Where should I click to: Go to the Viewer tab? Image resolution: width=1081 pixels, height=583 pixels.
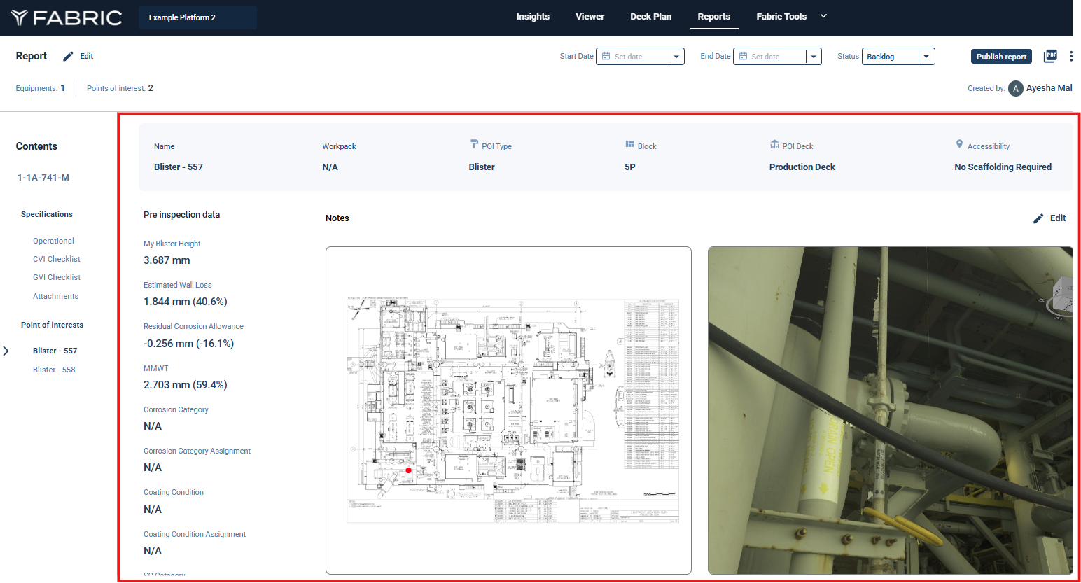point(590,17)
